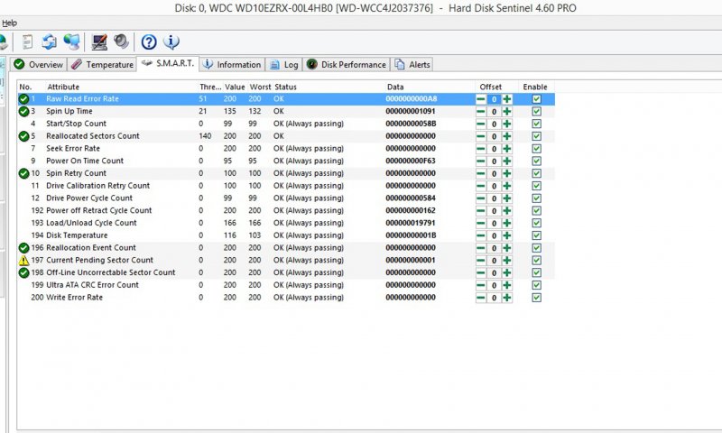Viewport: 722px width, 433px height.
Task: Toggle Enable checkbox for Spin Up Time
Action: [x=536, y=111]
